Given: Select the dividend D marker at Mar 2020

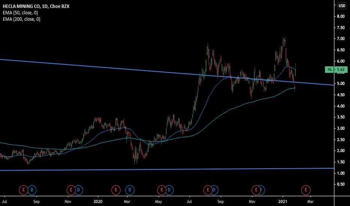Looking at the screenshot, I should 130,190.
